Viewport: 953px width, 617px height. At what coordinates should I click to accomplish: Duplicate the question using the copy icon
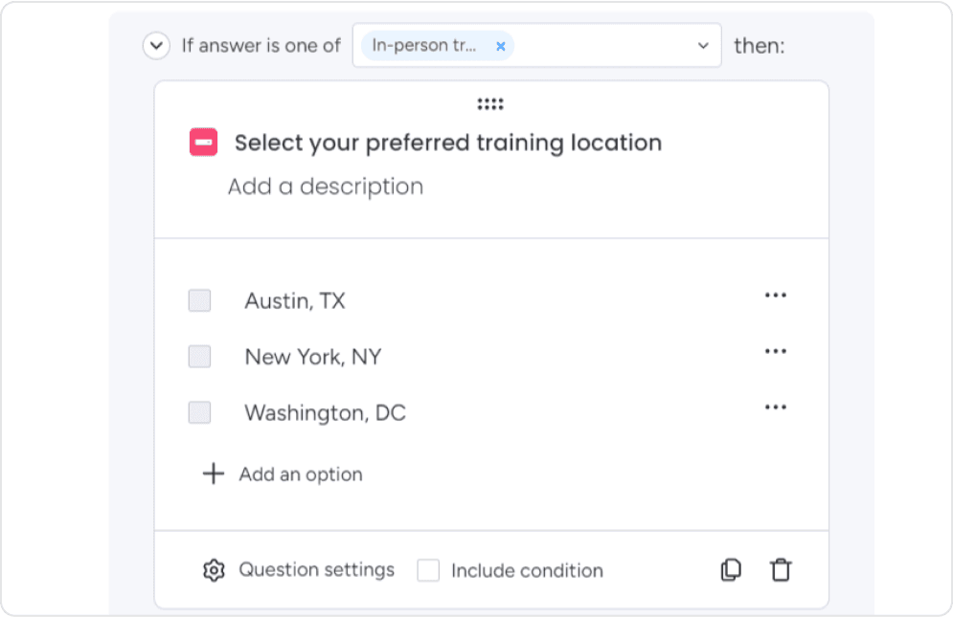[730, 569]
